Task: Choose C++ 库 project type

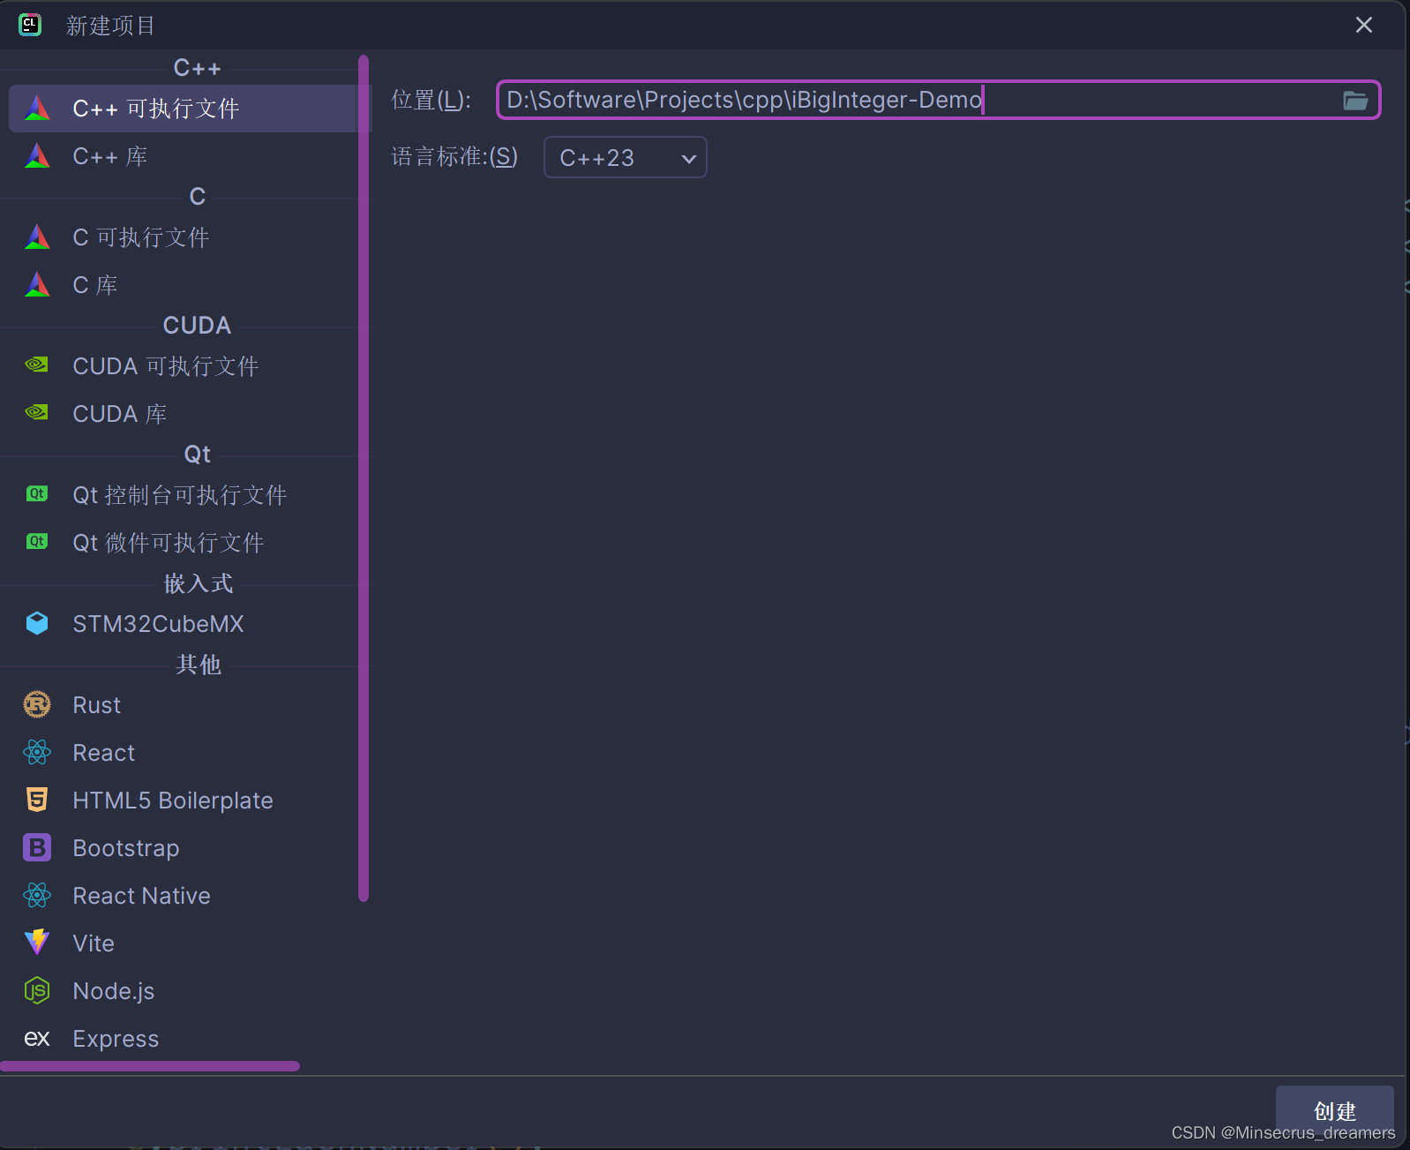Action: coord(184,156)
